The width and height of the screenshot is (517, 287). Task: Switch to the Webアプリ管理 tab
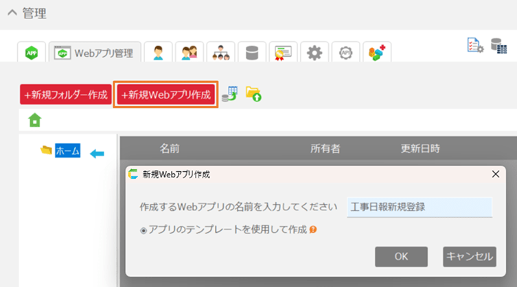pos(95,53)
